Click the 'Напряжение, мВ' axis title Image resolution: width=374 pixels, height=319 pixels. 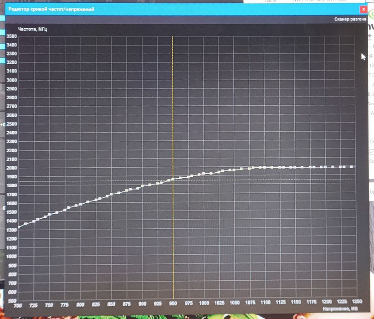[340, 309]
